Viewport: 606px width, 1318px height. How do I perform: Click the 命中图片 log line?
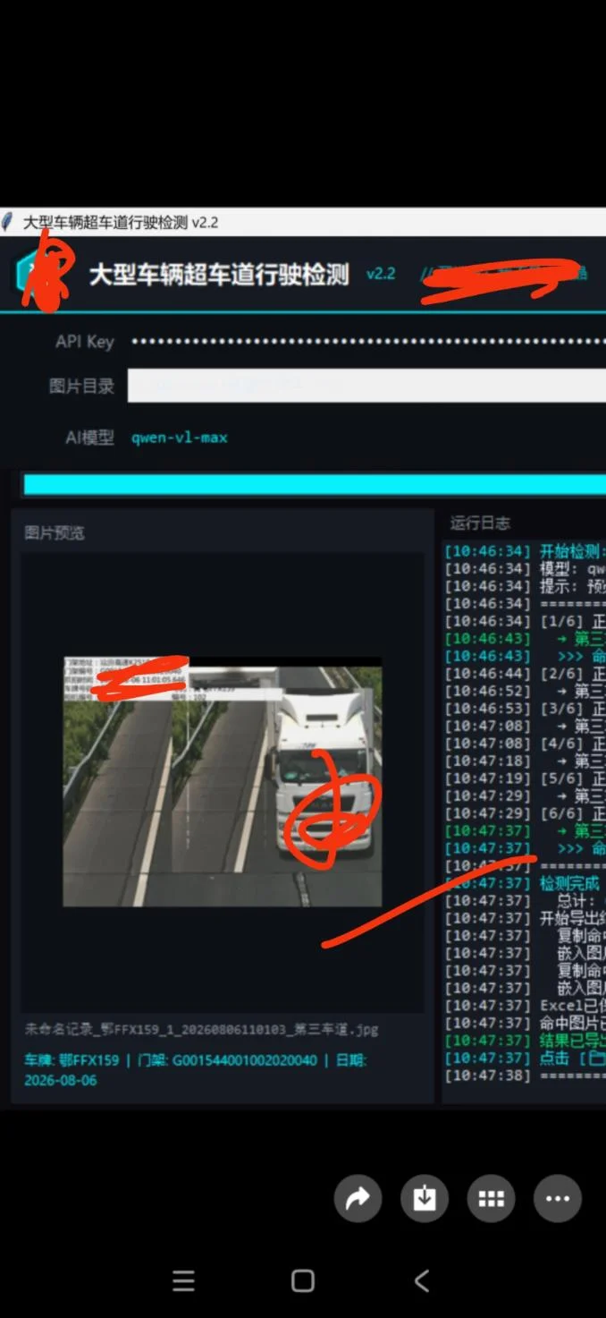click(x=525, y=1023)
